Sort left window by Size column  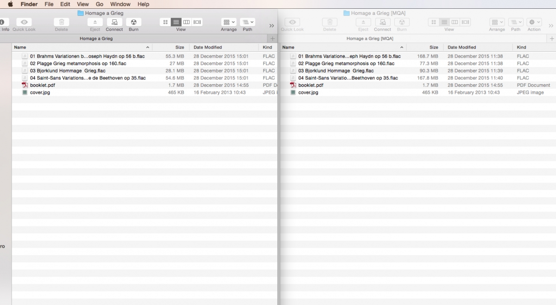point(171,47)
